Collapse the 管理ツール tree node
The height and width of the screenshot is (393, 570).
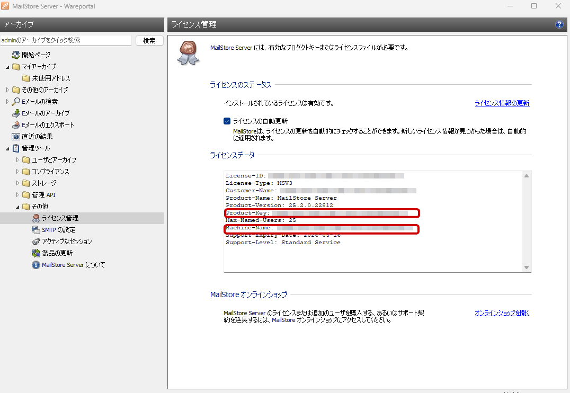pyautogui.click(x=7, y=148)
